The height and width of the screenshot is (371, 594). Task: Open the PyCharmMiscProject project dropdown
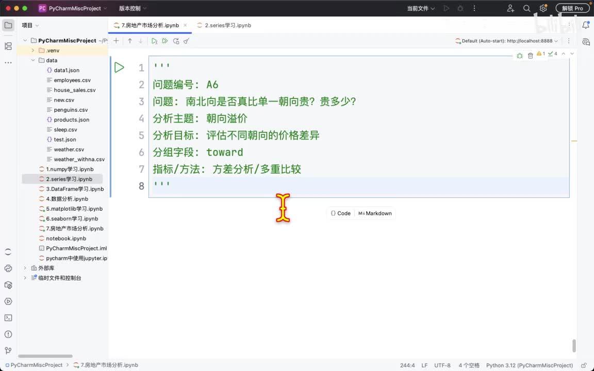[73, 8]
